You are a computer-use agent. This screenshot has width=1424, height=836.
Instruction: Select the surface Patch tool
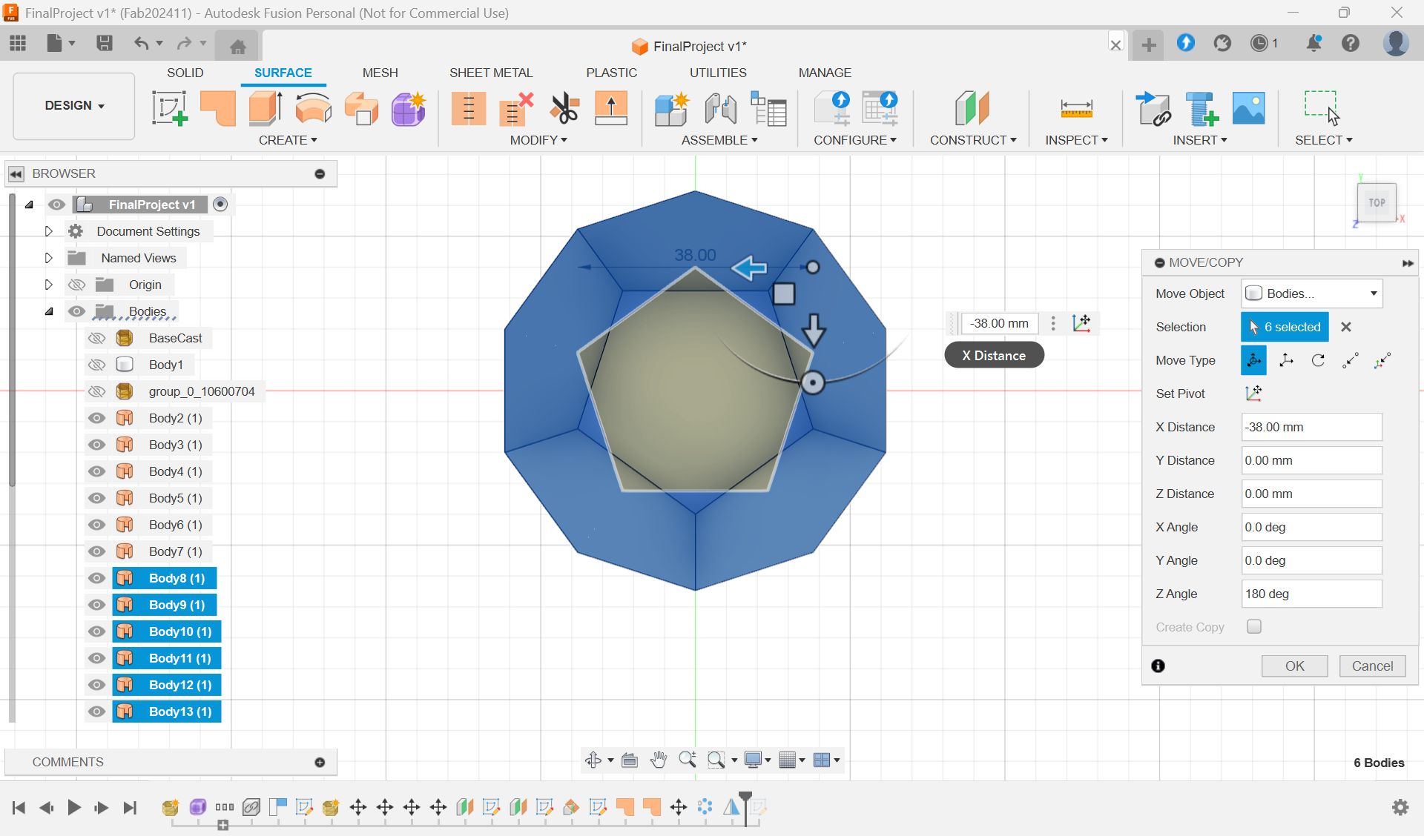(218, 108)
